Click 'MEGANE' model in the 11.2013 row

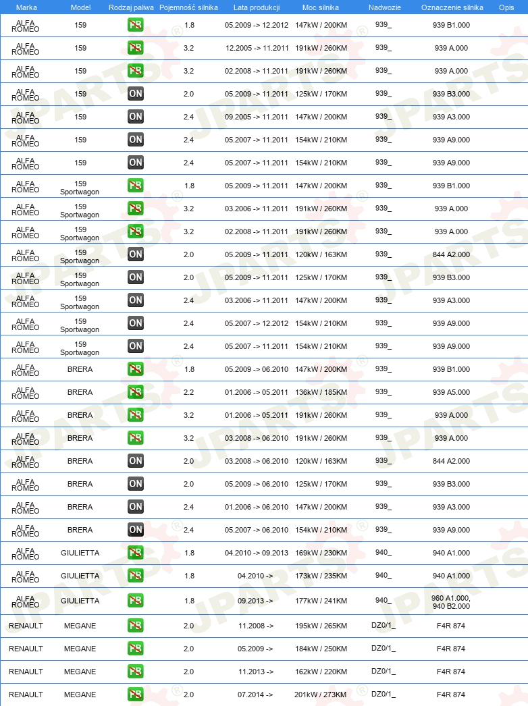(x=80, y=672)
